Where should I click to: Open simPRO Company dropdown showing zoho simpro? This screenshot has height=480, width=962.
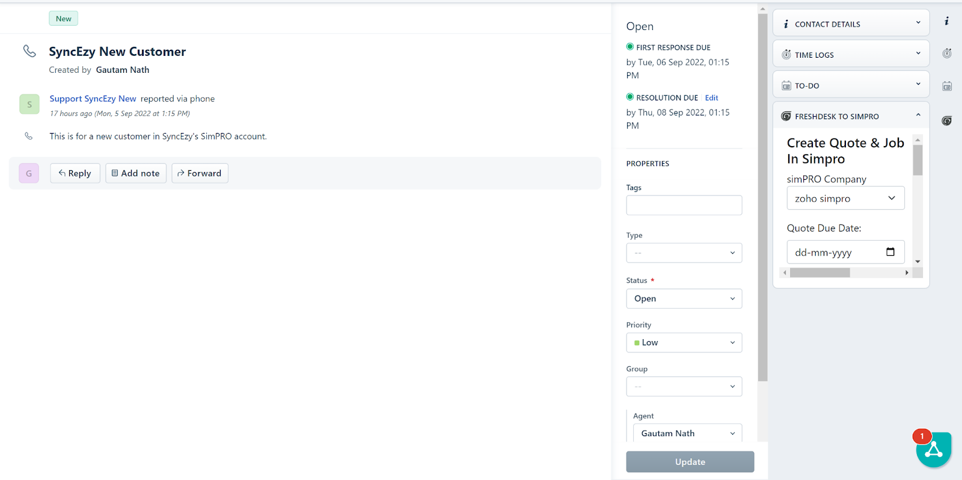tap(845, 198)
